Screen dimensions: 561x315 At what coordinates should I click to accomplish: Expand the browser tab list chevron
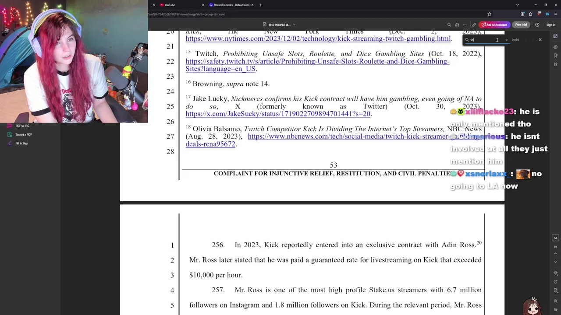pos(518,5)
